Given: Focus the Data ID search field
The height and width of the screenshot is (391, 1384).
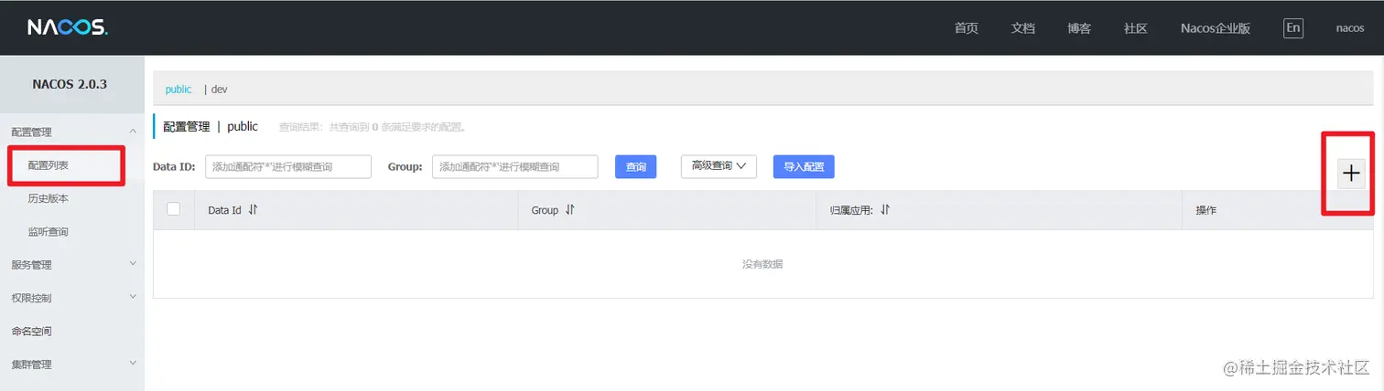Looking at the screenshot, I should coord(288,166).
